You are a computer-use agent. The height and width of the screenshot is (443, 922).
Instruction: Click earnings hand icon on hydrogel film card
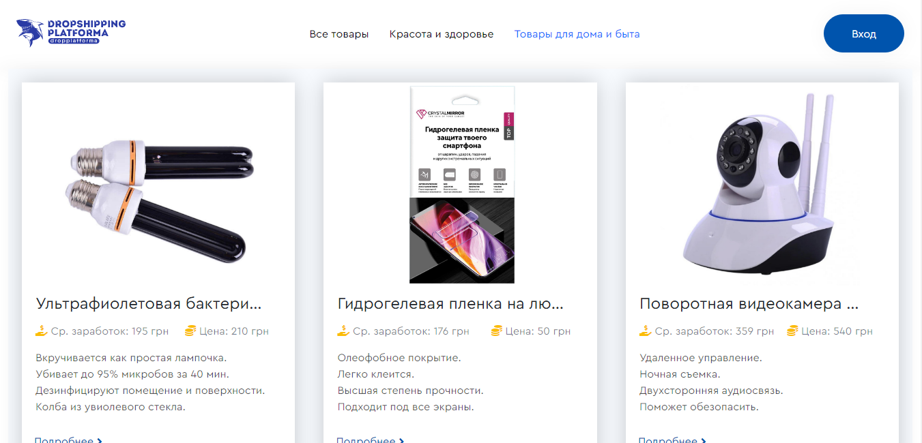point(343,331)
